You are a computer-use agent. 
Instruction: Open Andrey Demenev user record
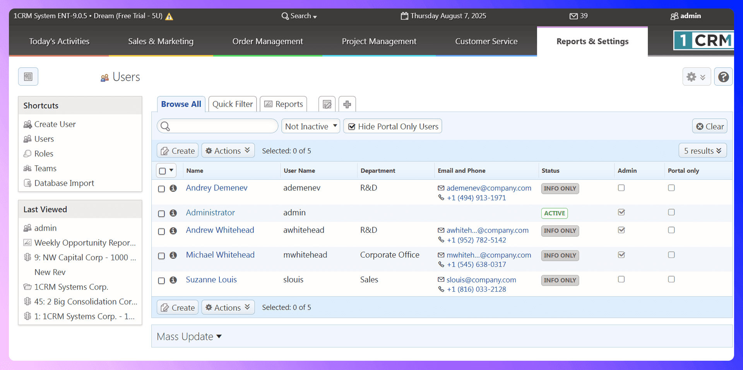tap(217, 188)
